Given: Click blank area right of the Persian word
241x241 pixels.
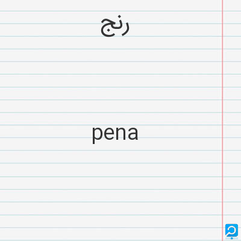Looking at the screenshot, I should click(176, 26).
